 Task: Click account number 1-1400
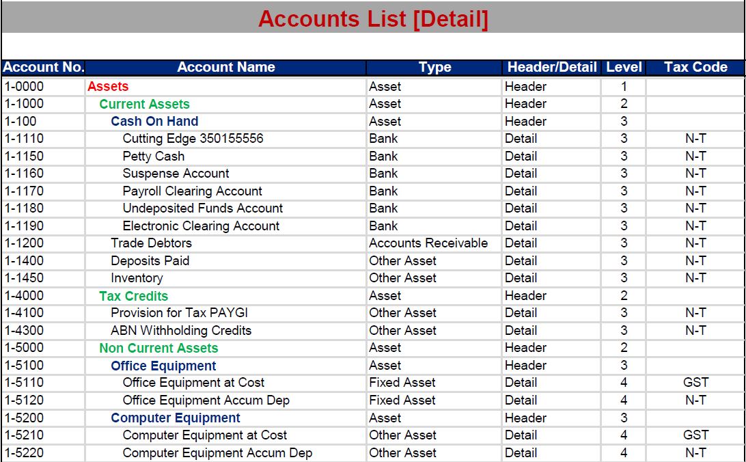tap(24, 261)
